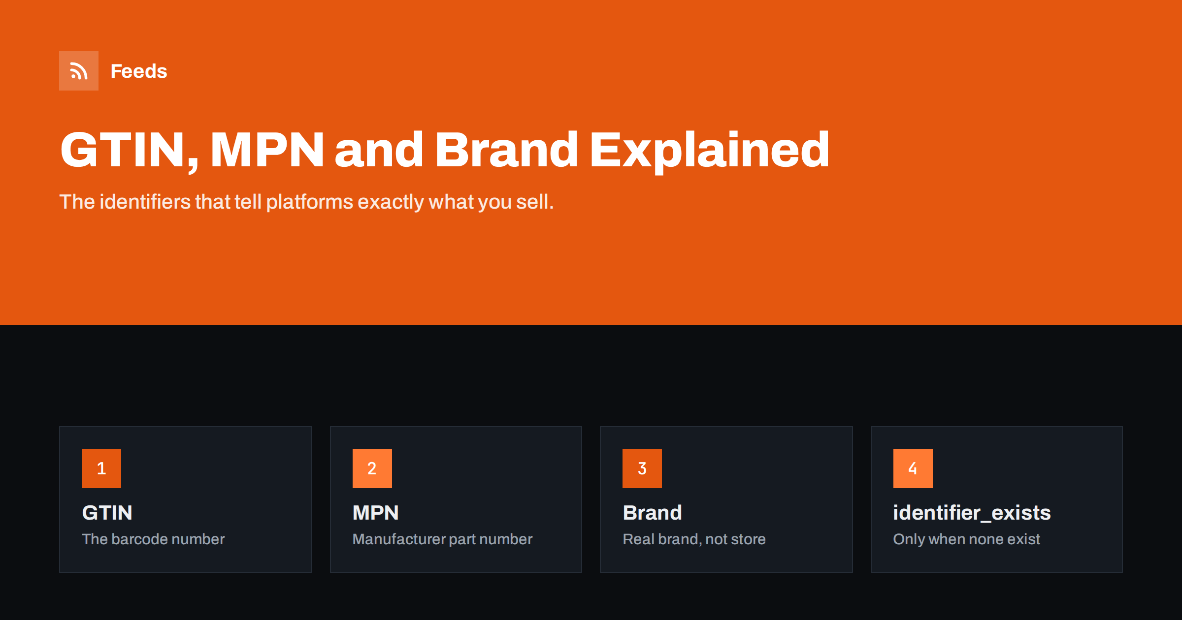Click the number 3 badge on Brand card

[x=642, y=468]
